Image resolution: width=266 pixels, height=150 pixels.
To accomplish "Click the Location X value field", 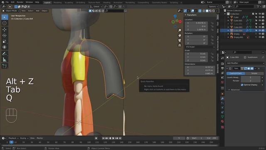I will tap(196, 23).
